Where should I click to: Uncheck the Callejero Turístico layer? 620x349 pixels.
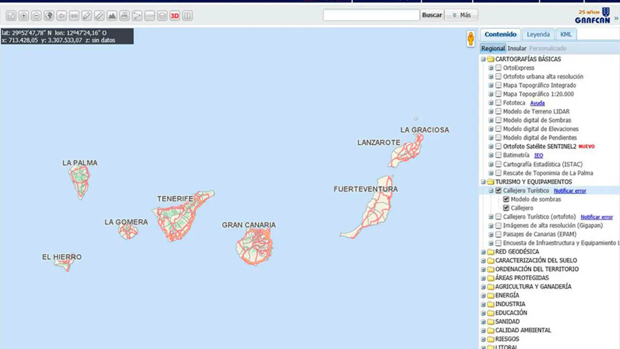[x=498, y=190]
